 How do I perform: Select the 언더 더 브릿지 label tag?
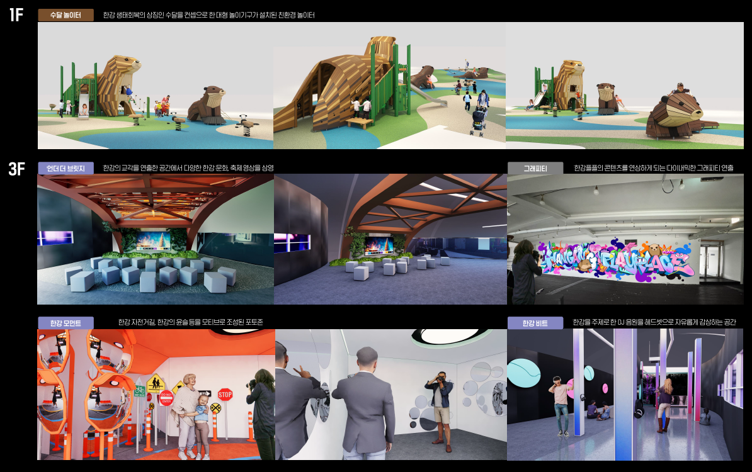(66, 168)
